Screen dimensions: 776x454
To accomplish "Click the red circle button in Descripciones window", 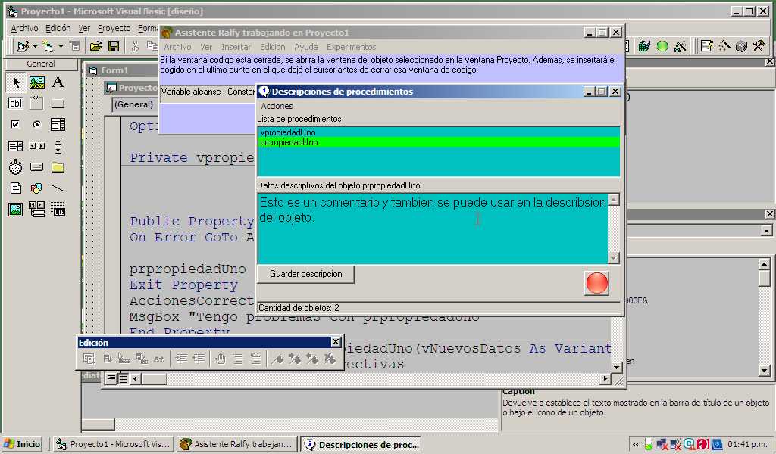I will click(597, 283).
